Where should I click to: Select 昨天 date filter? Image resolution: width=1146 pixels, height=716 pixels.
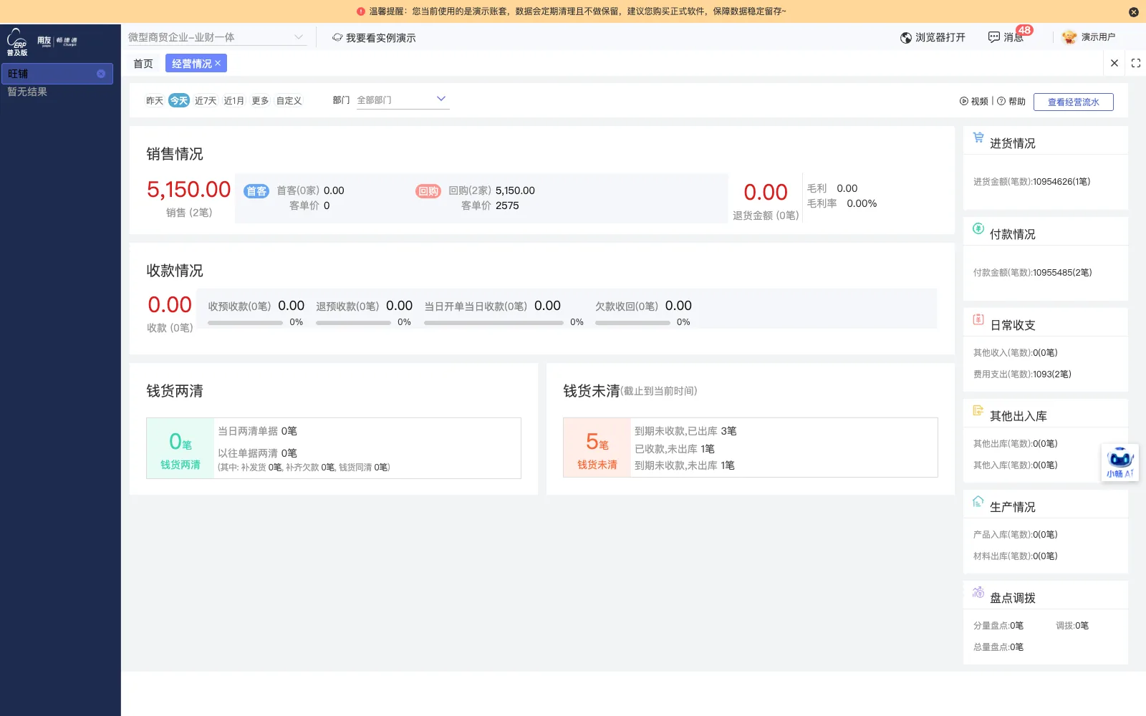[x=155, y=101]
